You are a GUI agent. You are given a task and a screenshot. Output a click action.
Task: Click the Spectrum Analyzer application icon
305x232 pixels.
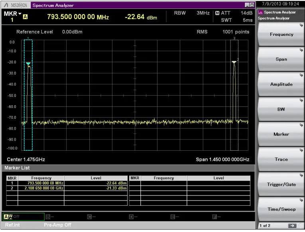click(260, 12)
